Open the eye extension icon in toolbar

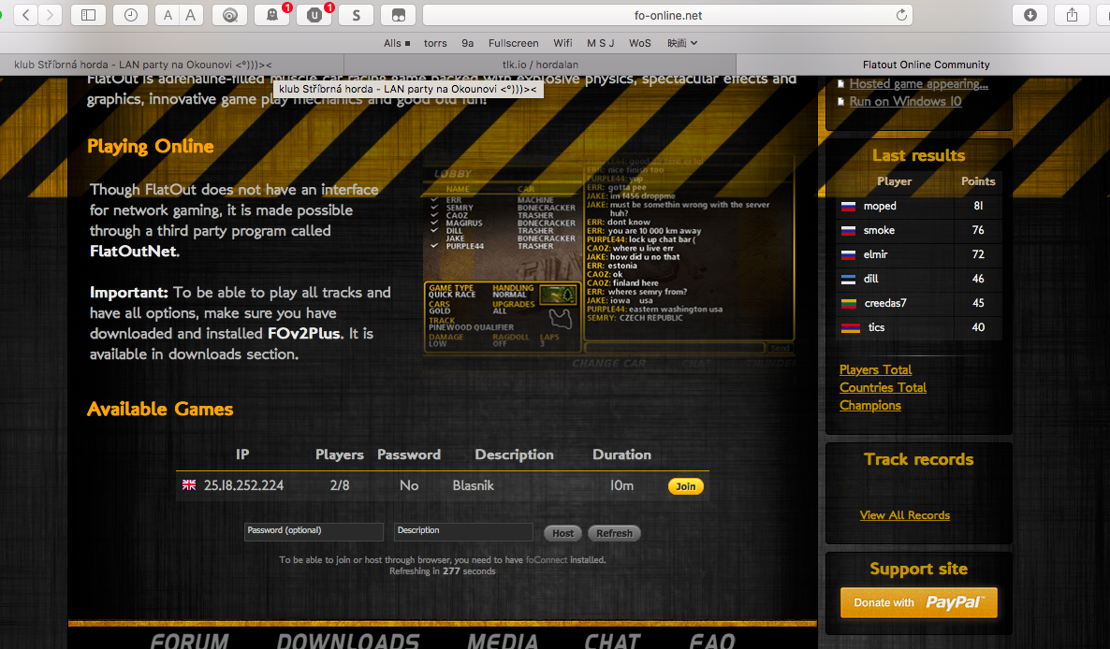coord(230,15)
